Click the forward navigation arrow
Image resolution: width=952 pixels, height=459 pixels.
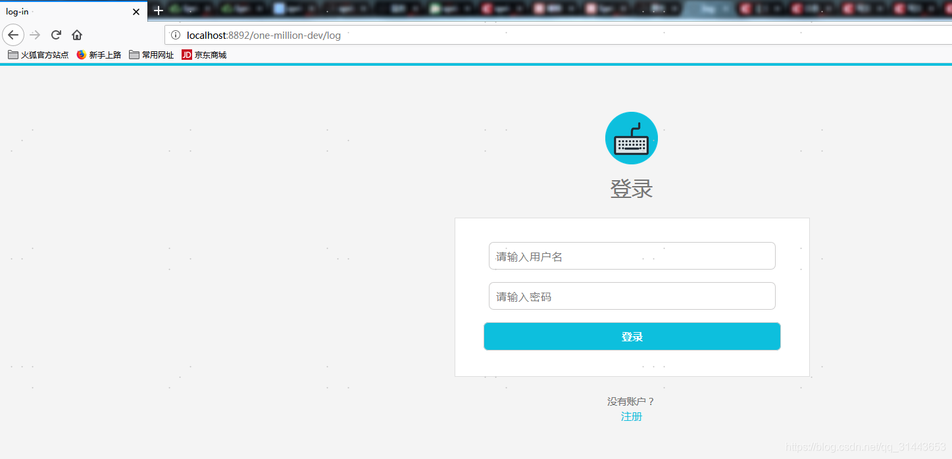[36, 35]
